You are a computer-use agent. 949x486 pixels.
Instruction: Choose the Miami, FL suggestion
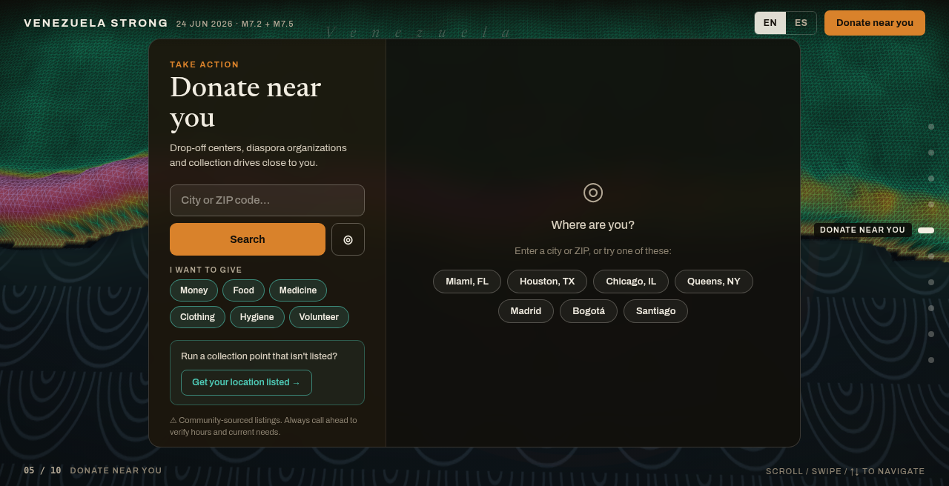(467, 282)
